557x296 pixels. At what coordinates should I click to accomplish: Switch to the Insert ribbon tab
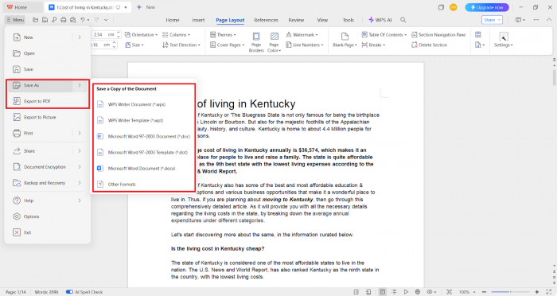point(198,20)
